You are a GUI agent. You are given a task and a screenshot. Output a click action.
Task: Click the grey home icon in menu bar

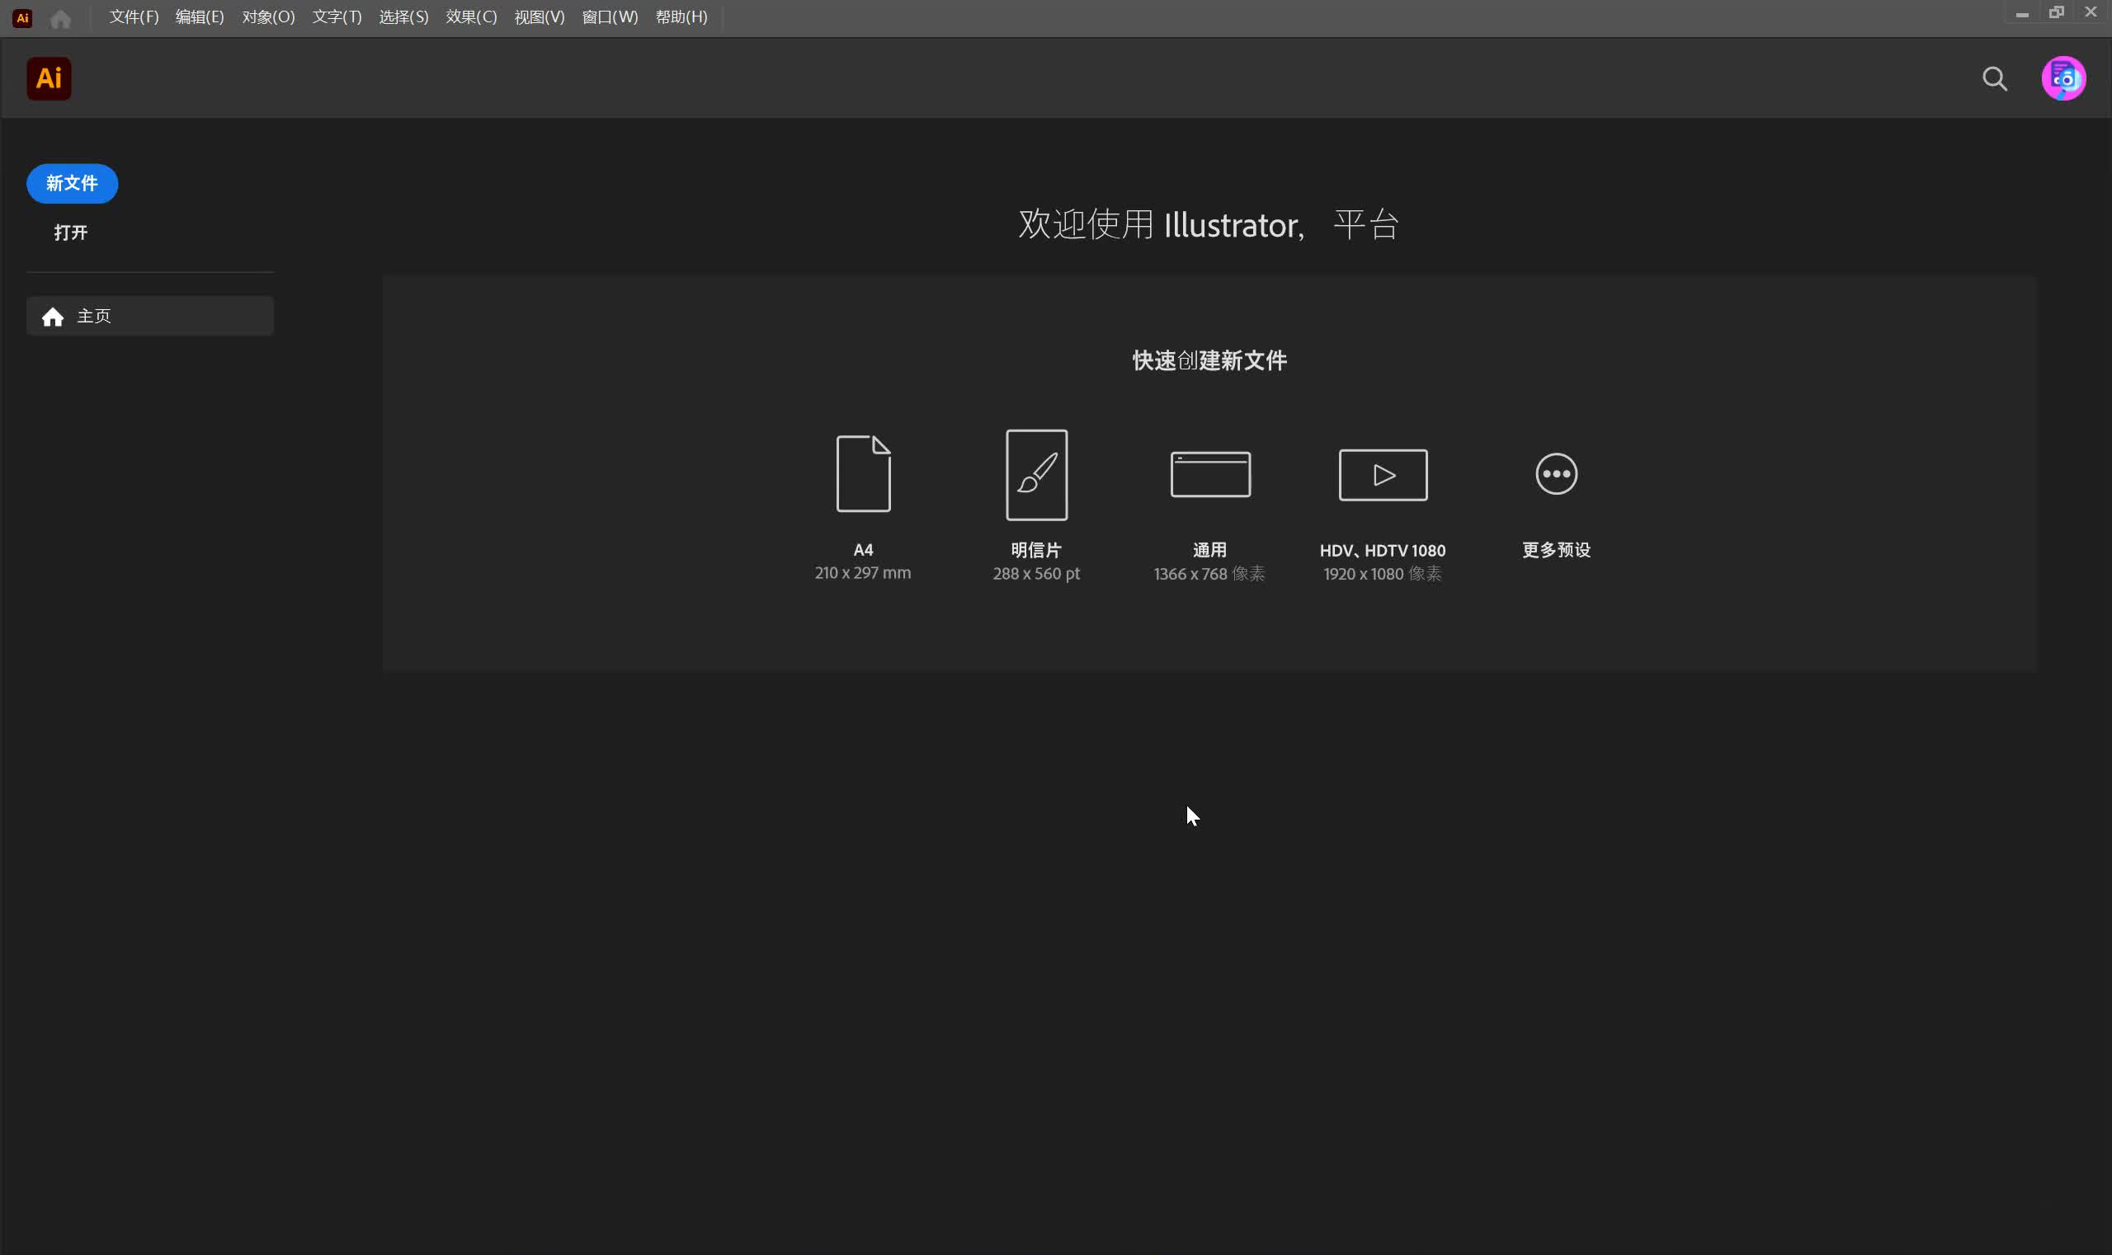[60, 18]
